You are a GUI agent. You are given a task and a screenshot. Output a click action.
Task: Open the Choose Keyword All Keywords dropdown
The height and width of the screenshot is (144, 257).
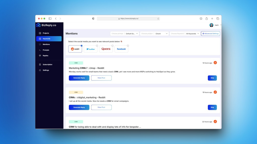(x=185, y=34)
